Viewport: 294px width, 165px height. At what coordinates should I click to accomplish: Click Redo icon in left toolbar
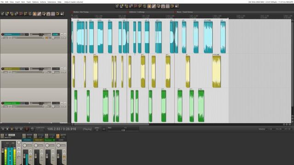tap(26, 14)
